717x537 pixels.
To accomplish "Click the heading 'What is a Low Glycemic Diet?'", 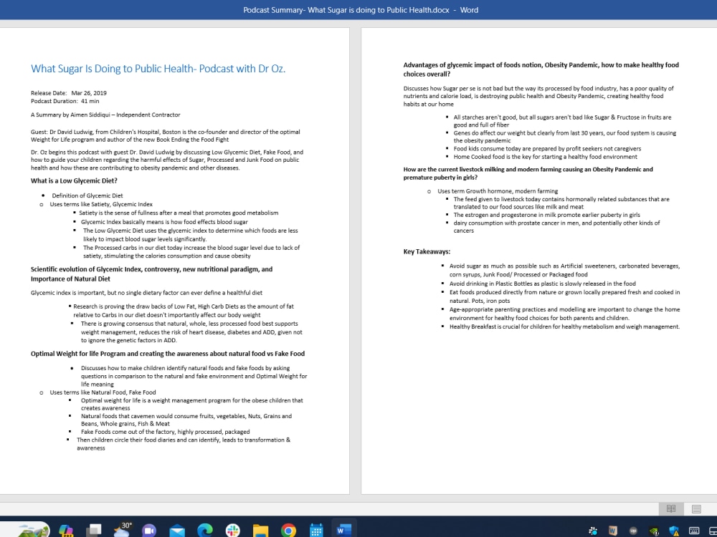I will (74, 181).
